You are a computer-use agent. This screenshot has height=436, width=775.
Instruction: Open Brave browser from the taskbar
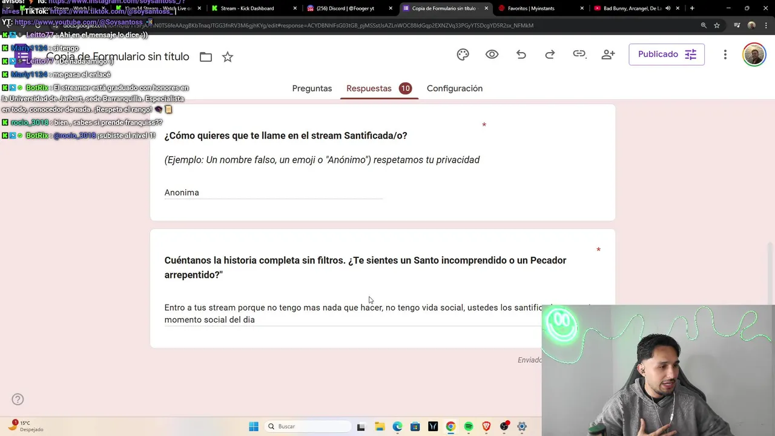486,426
